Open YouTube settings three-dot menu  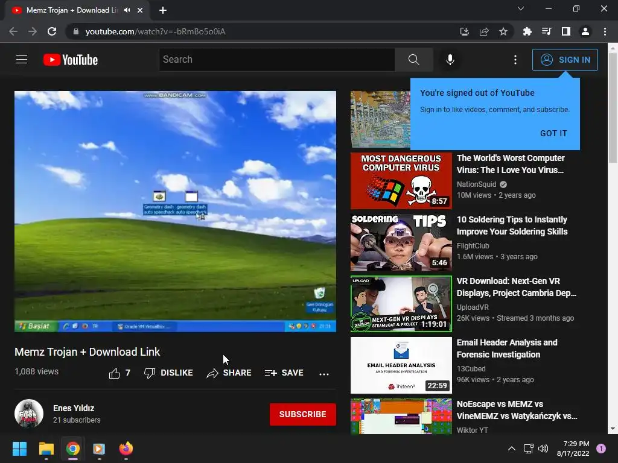click(515, 60)
